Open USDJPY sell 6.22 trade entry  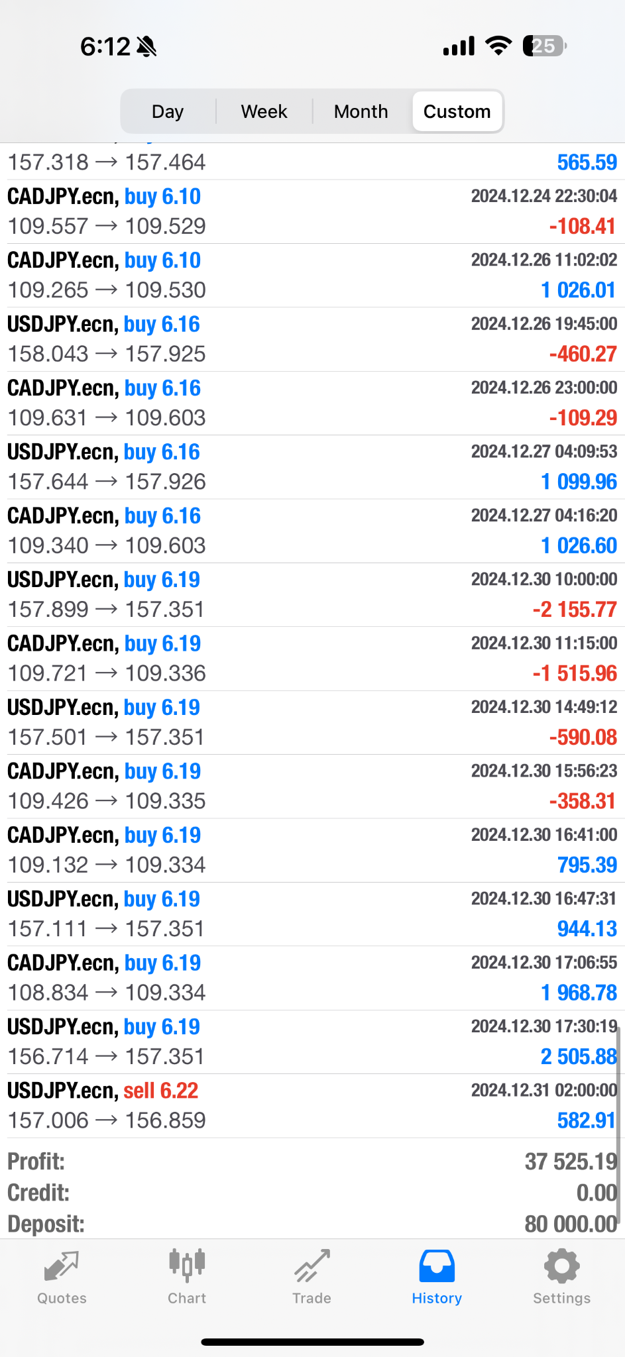point(312,1106)
